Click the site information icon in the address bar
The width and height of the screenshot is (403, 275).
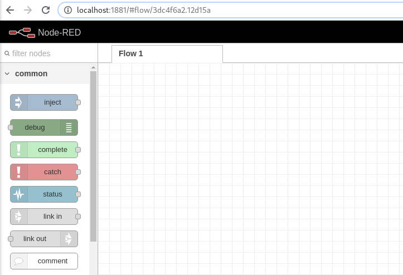point(68,10)
